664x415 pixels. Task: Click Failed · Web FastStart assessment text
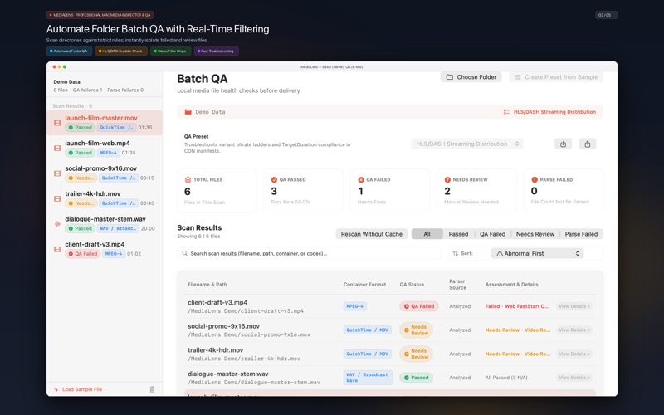tap(517, 306)
